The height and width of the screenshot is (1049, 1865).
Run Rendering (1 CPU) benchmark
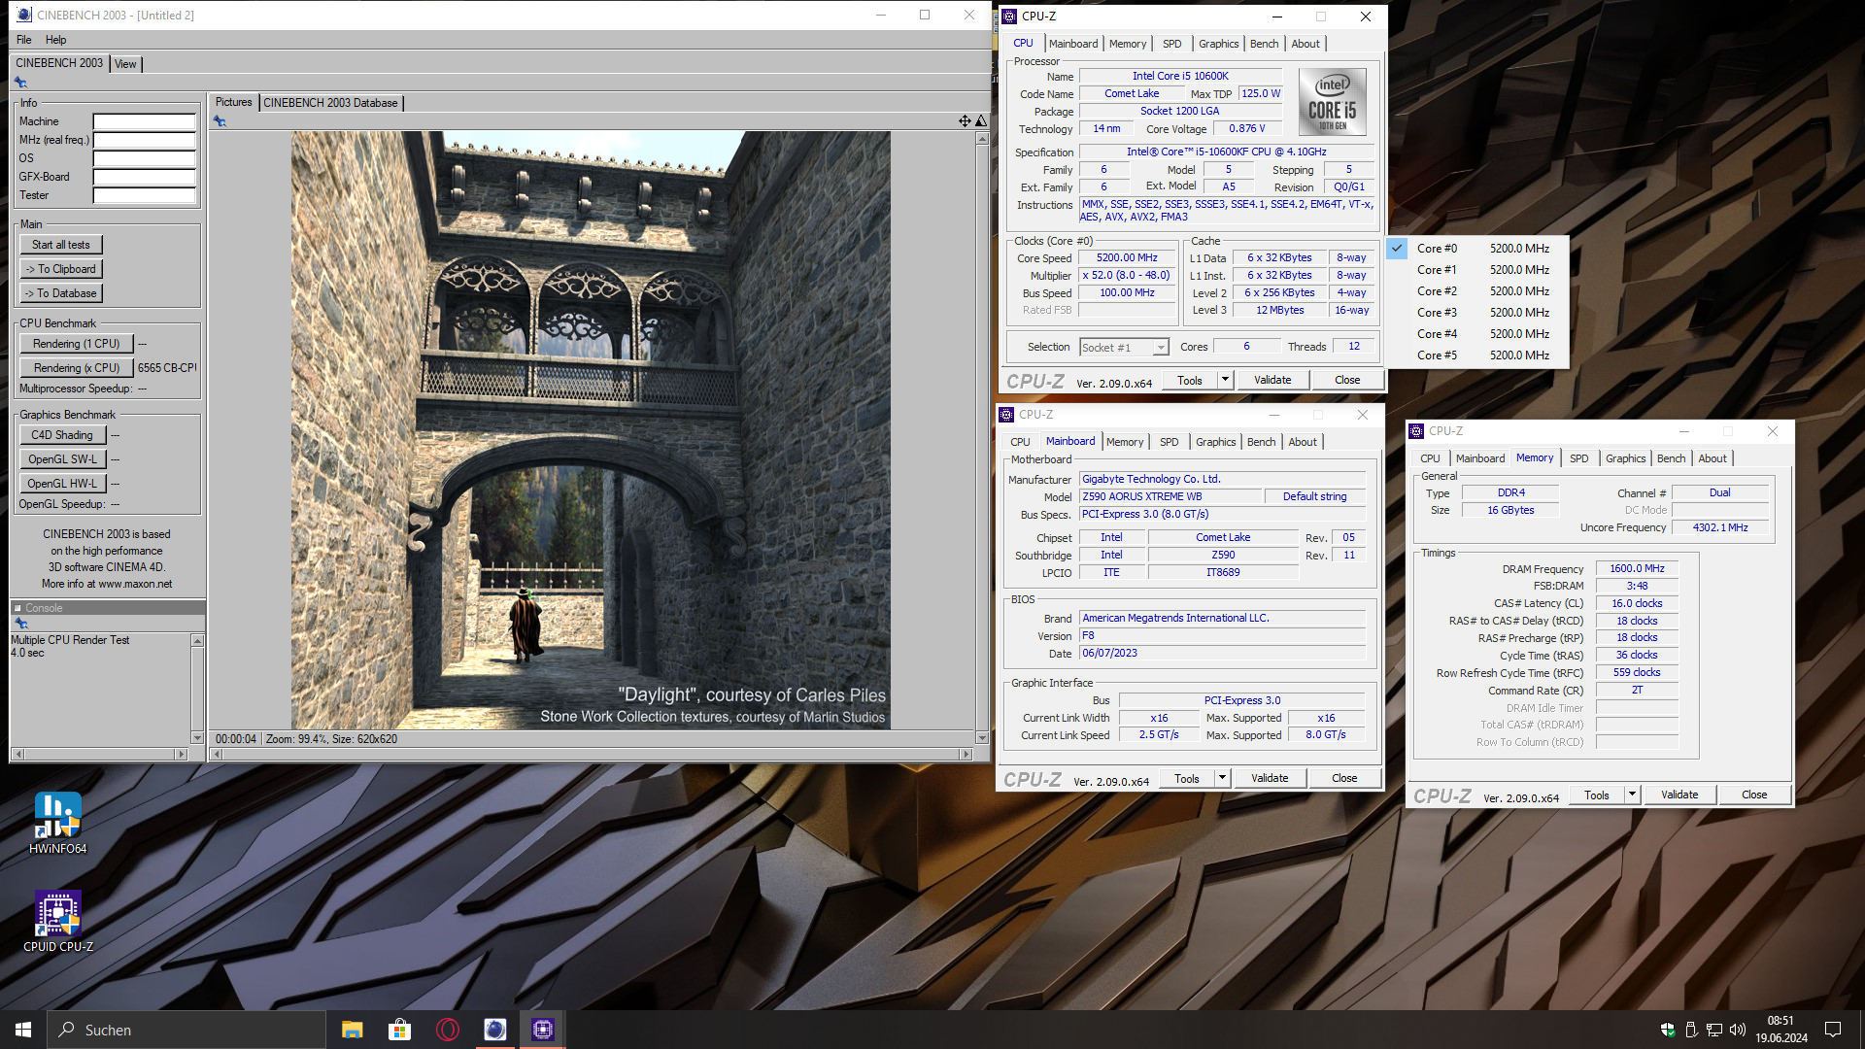click(77, 344)
